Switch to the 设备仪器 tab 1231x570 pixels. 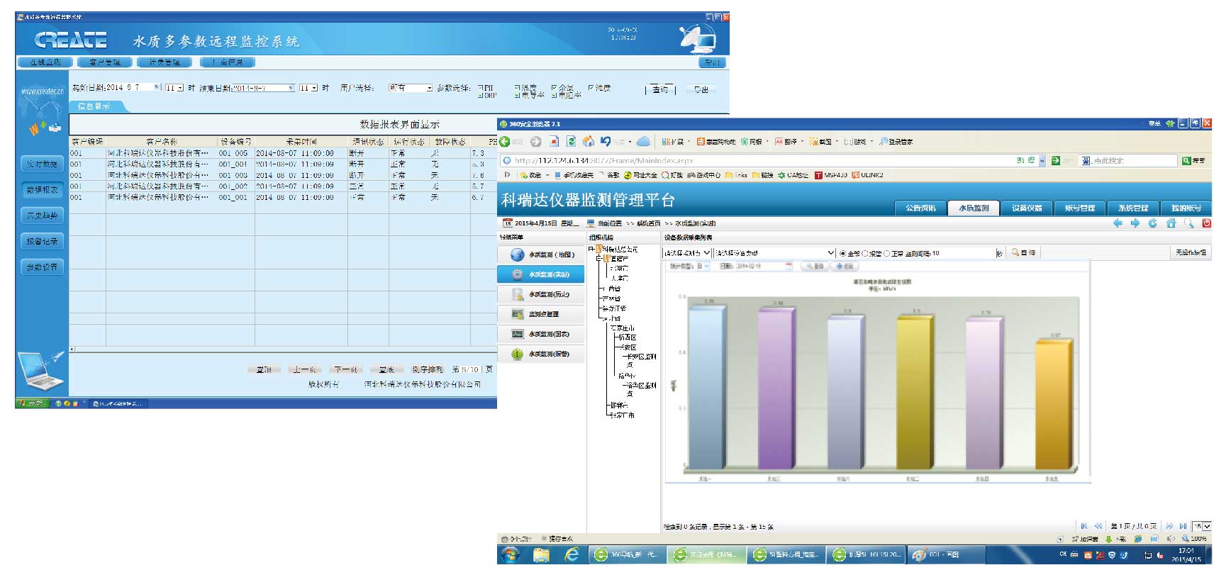(1027, 208)
